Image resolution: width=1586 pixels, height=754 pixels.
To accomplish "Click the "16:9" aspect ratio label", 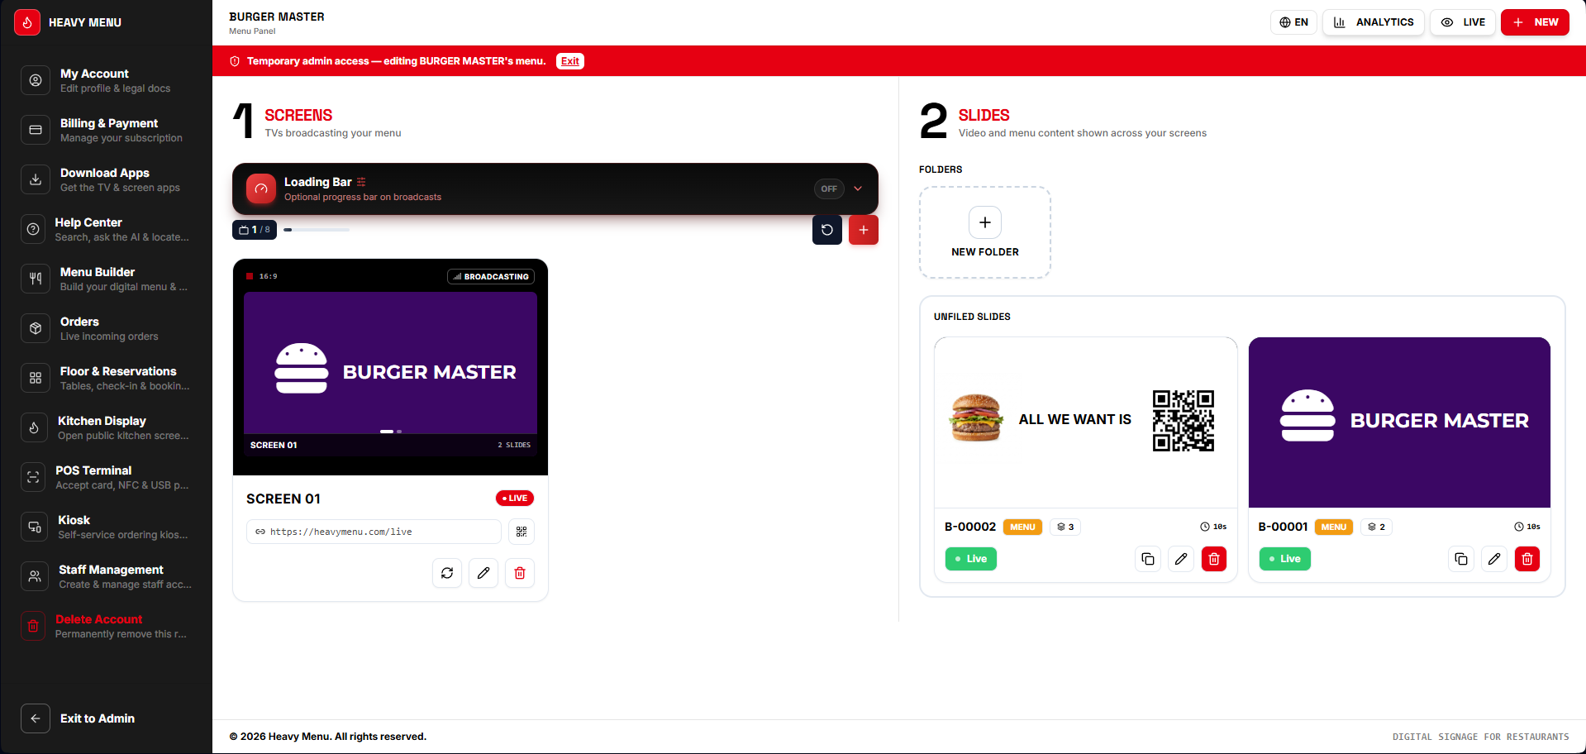I will [268, 276].
